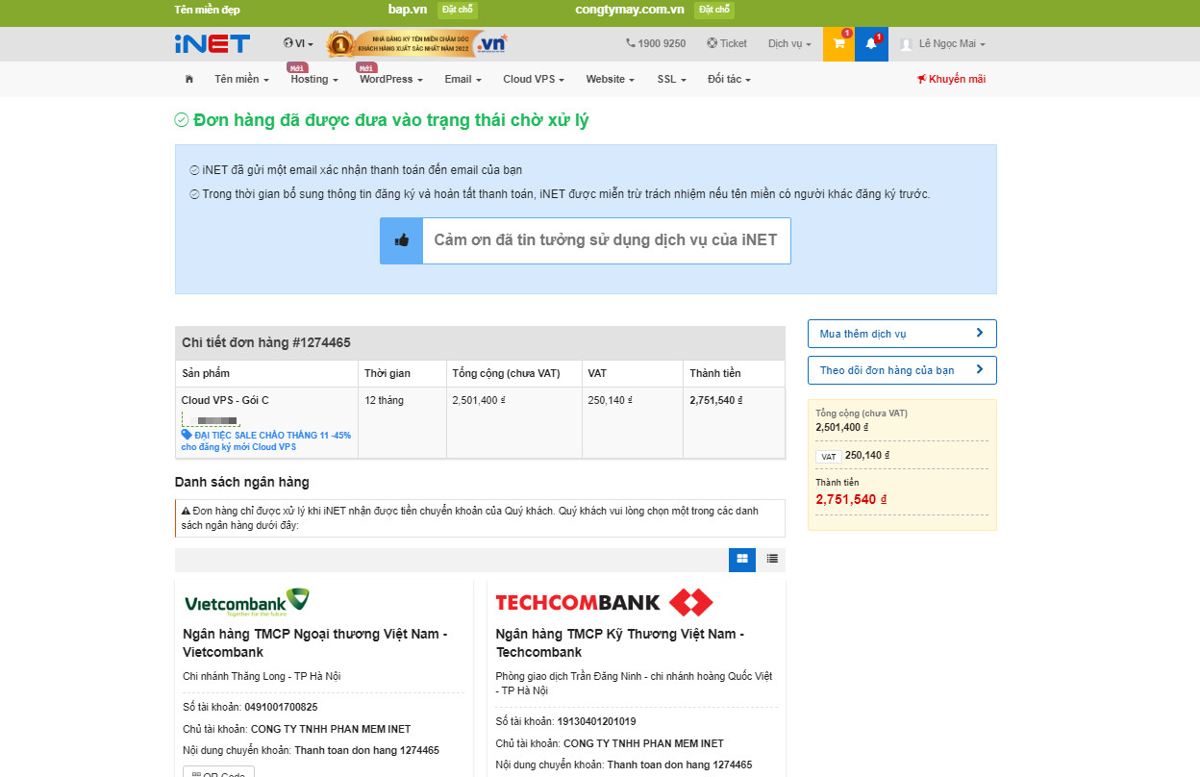
Task: Open the VI language dropdown
Action: [298, 43]
